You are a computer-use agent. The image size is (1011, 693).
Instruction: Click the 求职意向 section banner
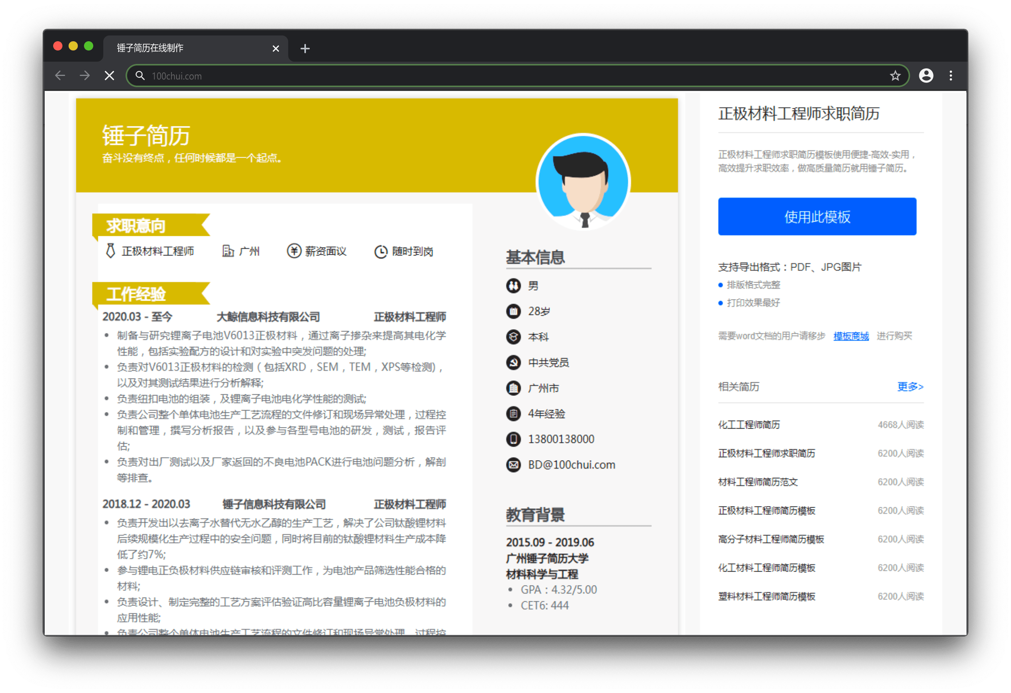pyautogui.click(x=151, y=225)
